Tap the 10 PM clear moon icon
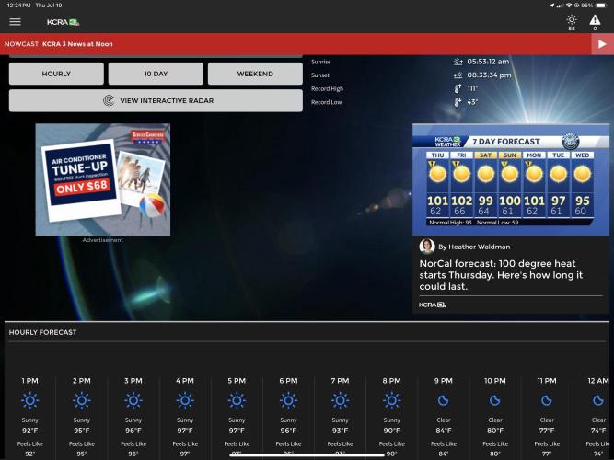This screenshot has width=614, height=460. pyautogui.click(x=495, y=400)
